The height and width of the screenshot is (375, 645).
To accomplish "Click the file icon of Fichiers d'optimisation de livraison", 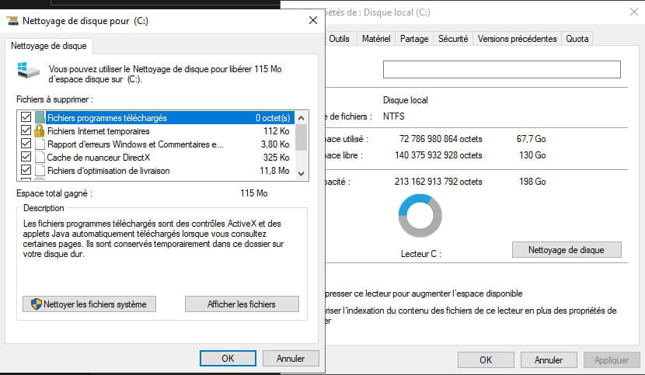I will coord(40,170).
